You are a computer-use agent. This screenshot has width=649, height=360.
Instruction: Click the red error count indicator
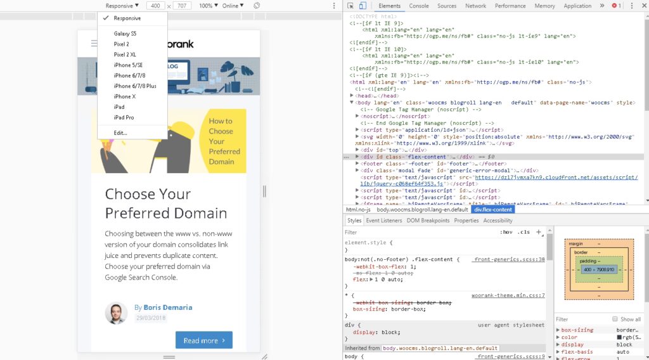click(616, 6)
